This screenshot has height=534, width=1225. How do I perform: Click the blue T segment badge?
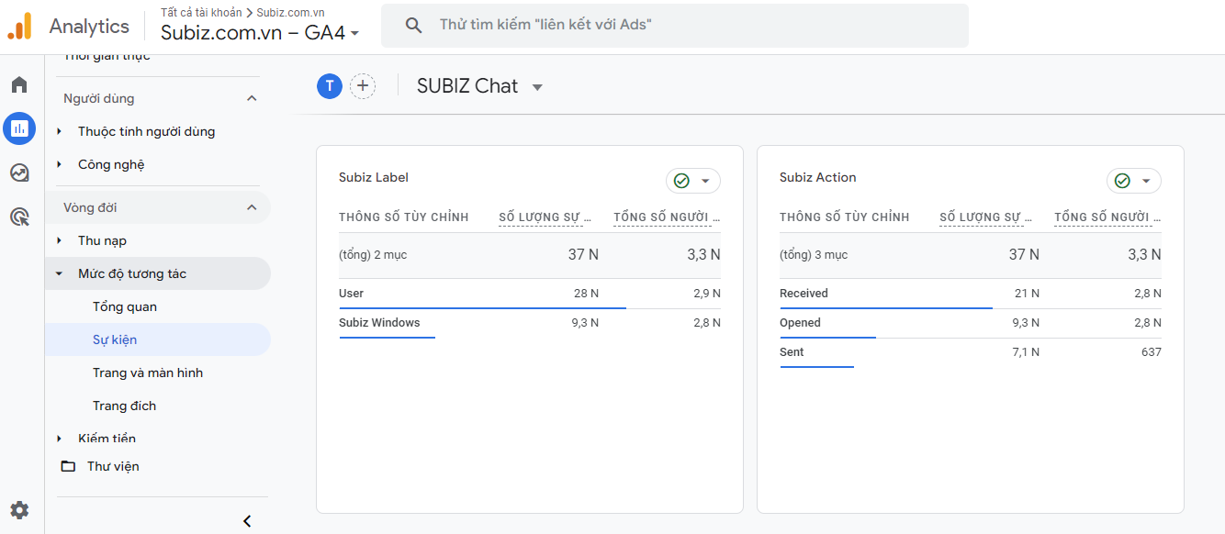[x=329, y=86]
